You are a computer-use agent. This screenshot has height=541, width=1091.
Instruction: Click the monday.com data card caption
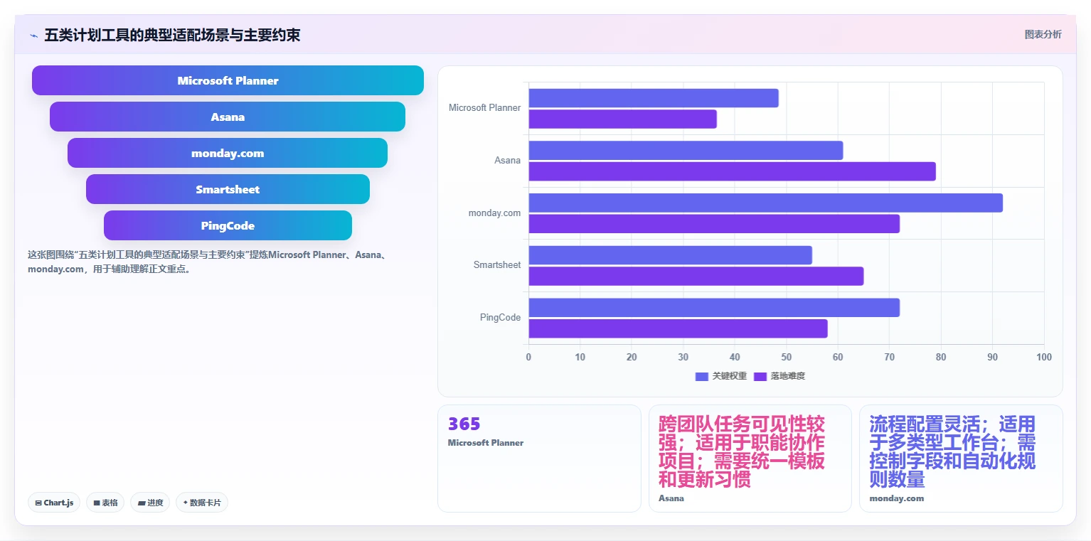896,498
